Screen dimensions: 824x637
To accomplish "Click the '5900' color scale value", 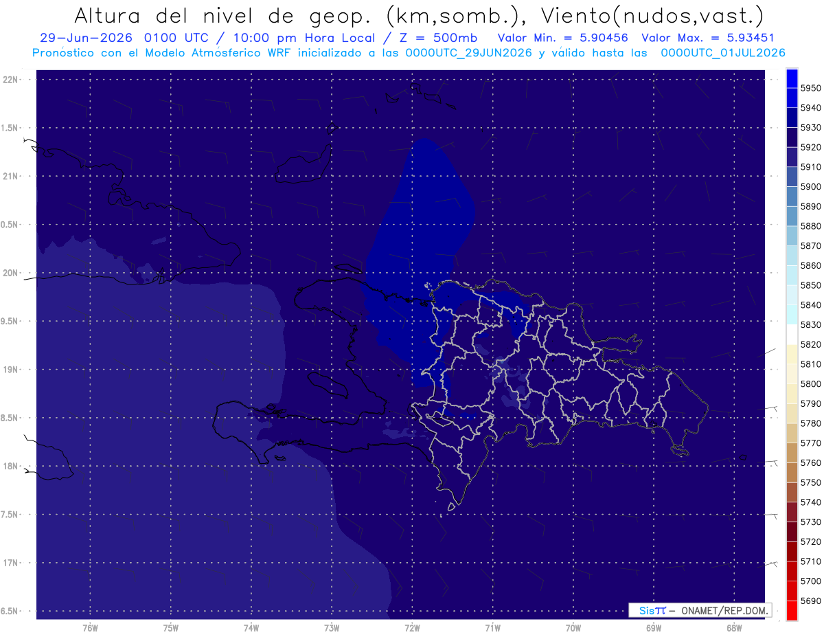I will [x=811, y=186].
